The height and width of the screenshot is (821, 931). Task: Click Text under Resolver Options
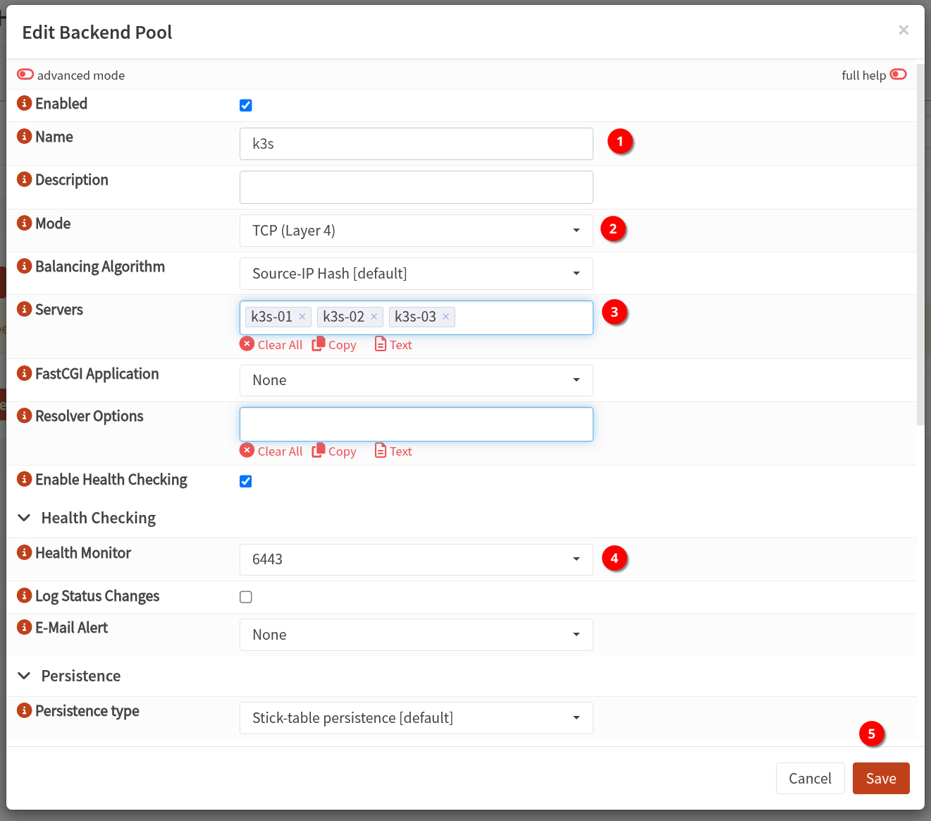(x=393, y=451)
